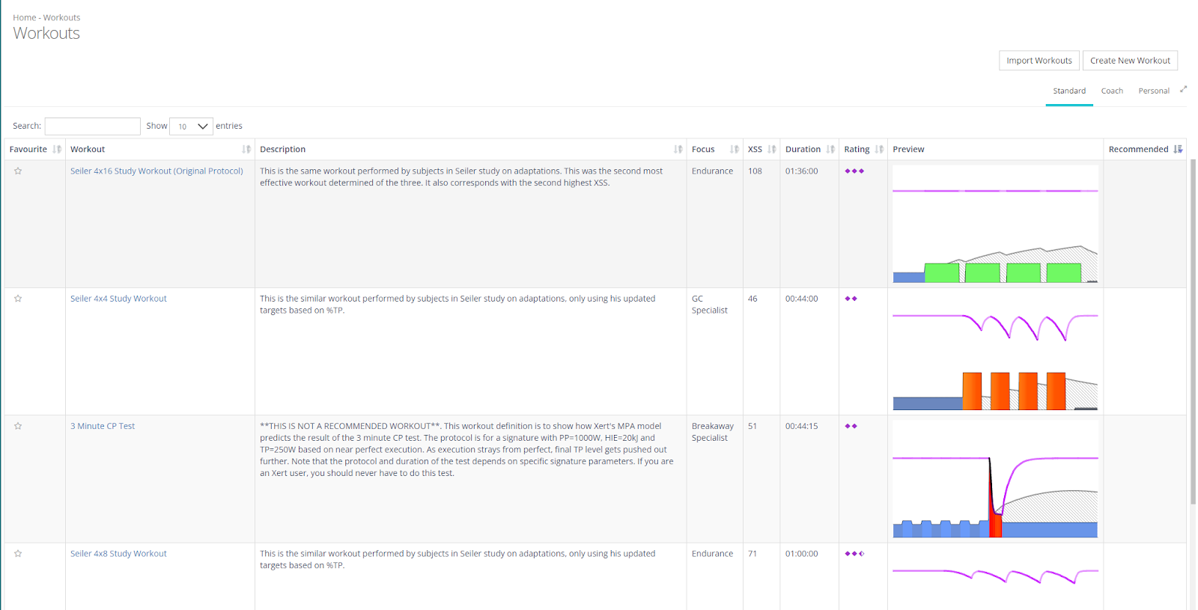This screenshot has width=1198, height=610.
Task: Switch to the Coach workouts tab
Action: (1112, 91)
